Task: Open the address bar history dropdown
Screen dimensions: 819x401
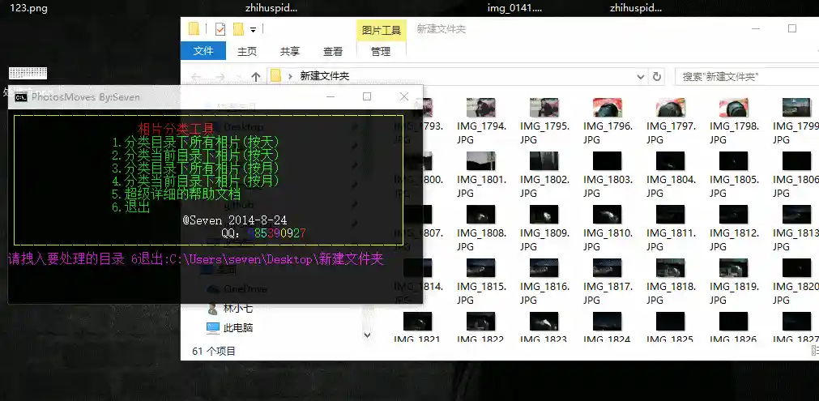Action: pyautogui.click(x=641, y=77)
